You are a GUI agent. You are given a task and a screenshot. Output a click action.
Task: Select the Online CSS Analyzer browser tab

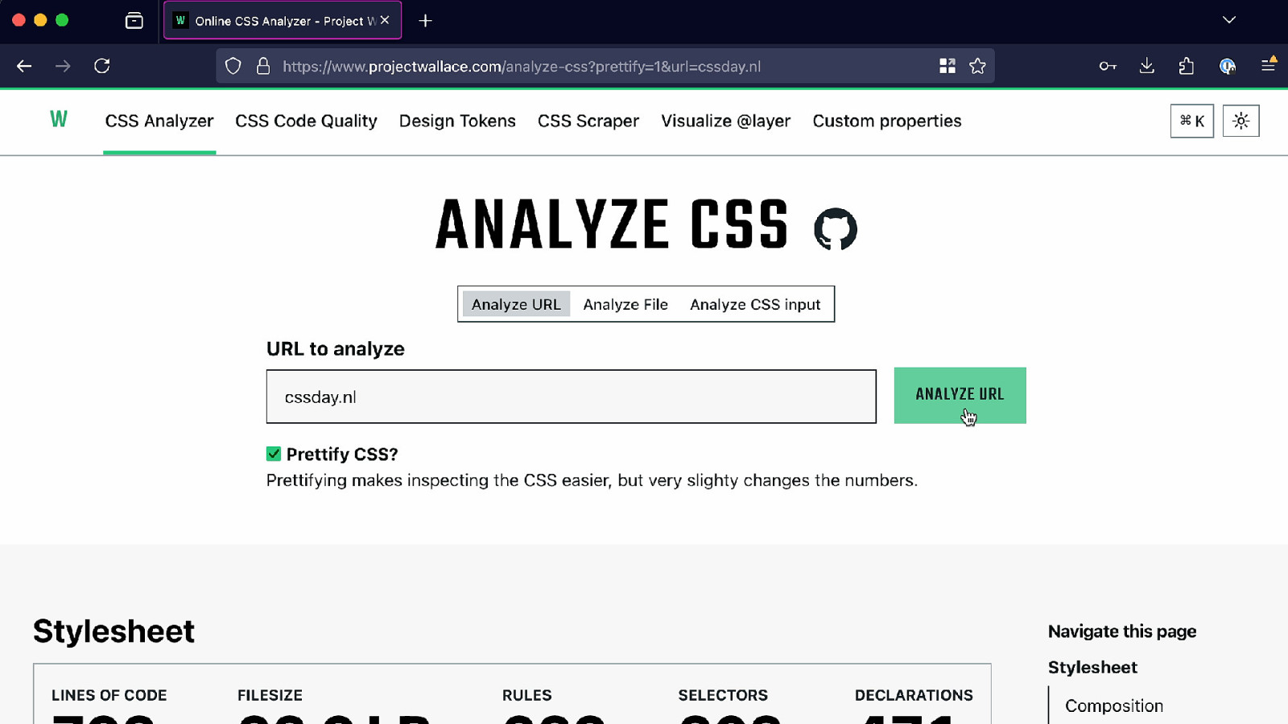[283, 20]
